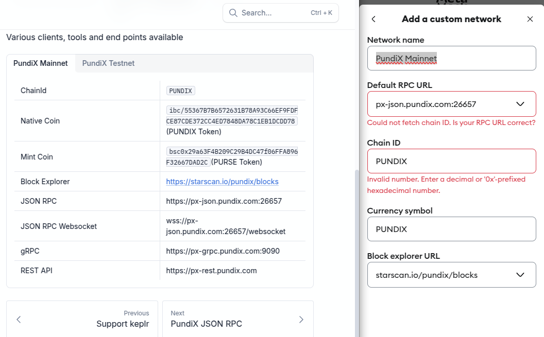Click the 'Default RPC URL' field label
This screenshot has height=337, width=544.
[x=400, y=85]
